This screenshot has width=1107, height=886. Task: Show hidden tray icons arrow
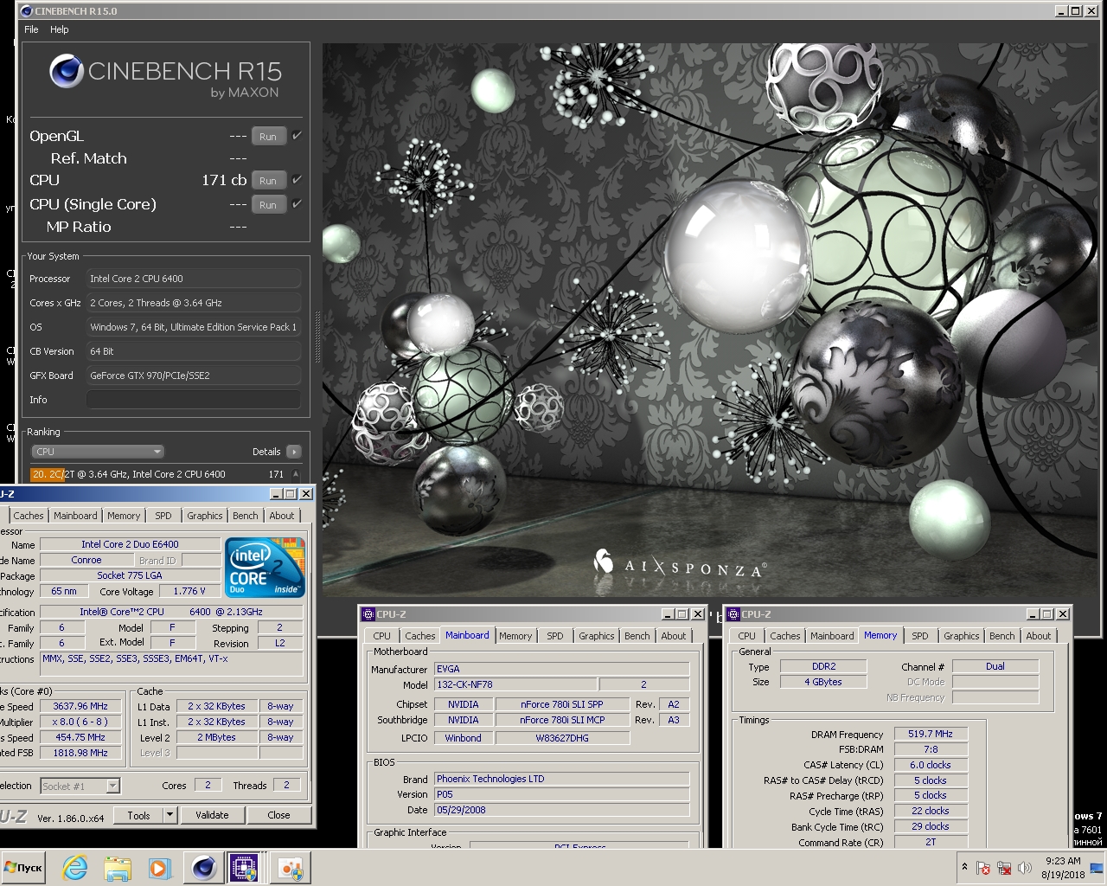[964, 867]
